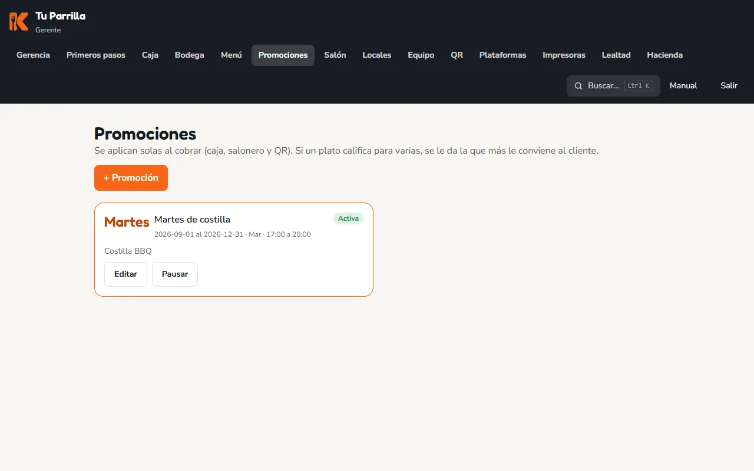Select the Menú navigation item
Viewport: 754px width, 471px height.
pos(232,55)
